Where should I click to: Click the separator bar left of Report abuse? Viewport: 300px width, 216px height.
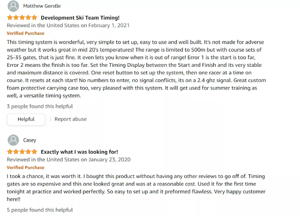point(50,119)
